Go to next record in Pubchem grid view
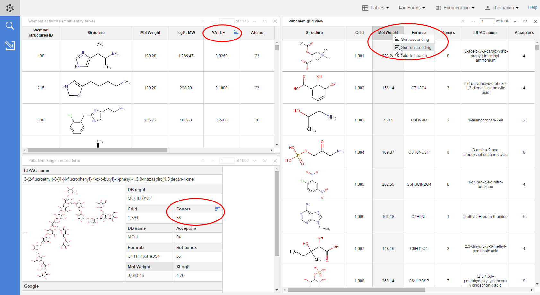Viewport: 540px width, 295px height. pyautogui.click(x=515, y=21)
